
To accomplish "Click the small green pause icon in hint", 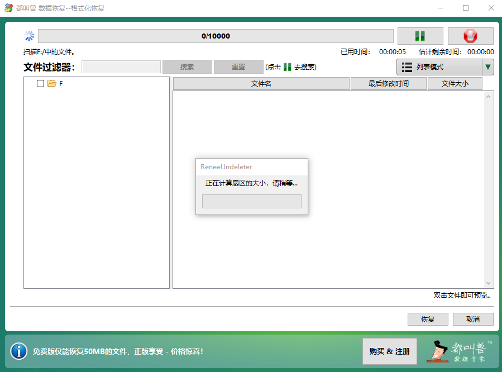I will (287, 67).
